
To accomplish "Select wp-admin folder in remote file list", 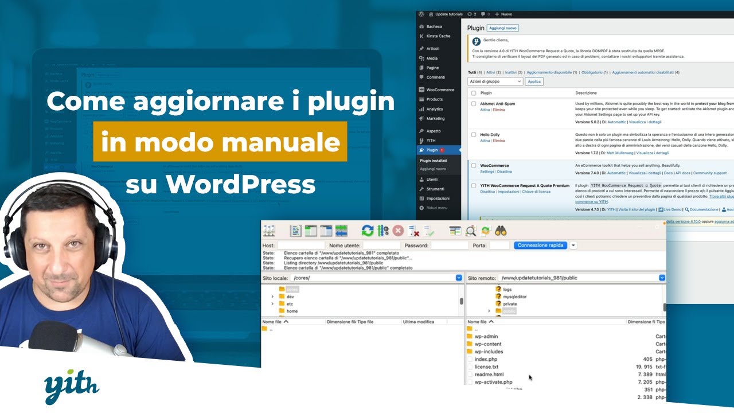I will coord(482,336).
